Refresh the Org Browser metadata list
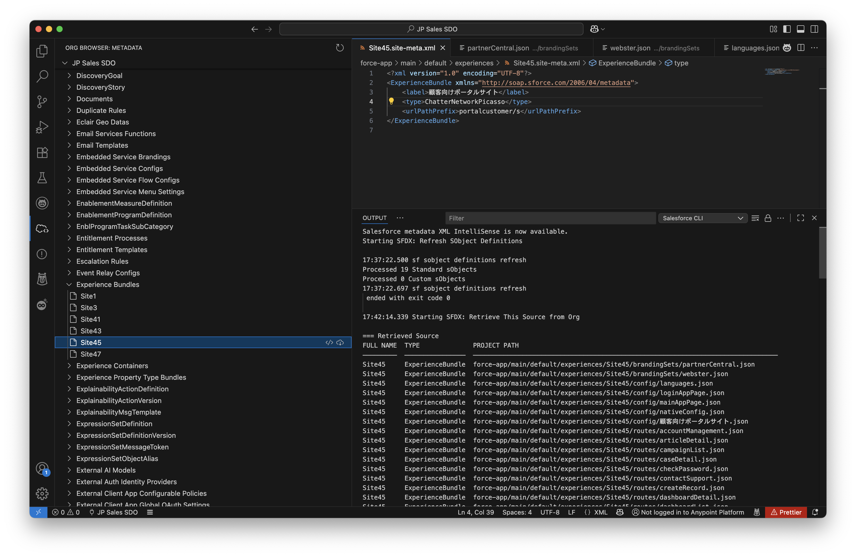Image resolution: width=856 pixels, height=557 pixels. point(339,48)
